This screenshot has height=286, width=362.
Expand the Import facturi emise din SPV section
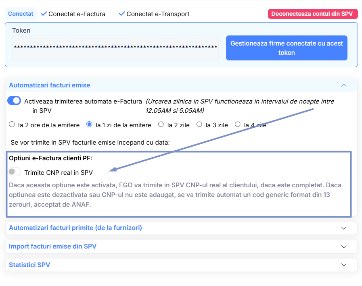tap(53, 247)
